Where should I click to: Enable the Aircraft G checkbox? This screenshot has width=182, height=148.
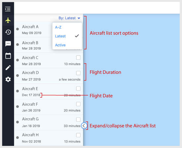point(78,120)
